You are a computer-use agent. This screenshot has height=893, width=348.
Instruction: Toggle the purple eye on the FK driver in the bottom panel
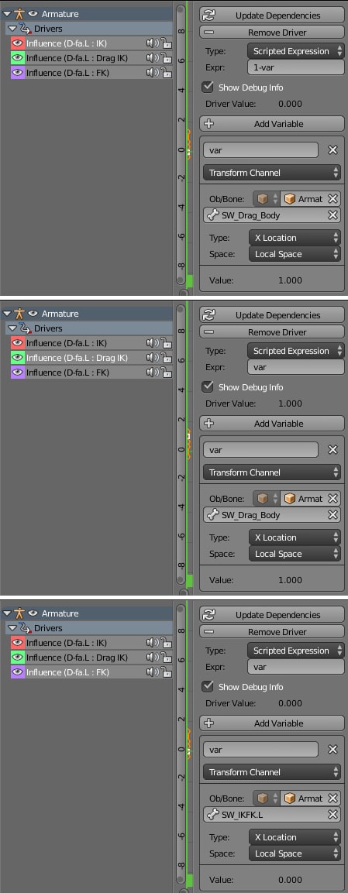[18, 672]
